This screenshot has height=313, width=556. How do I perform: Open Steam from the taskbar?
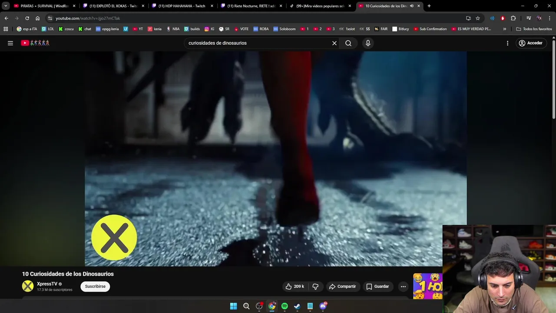point(297,306)
